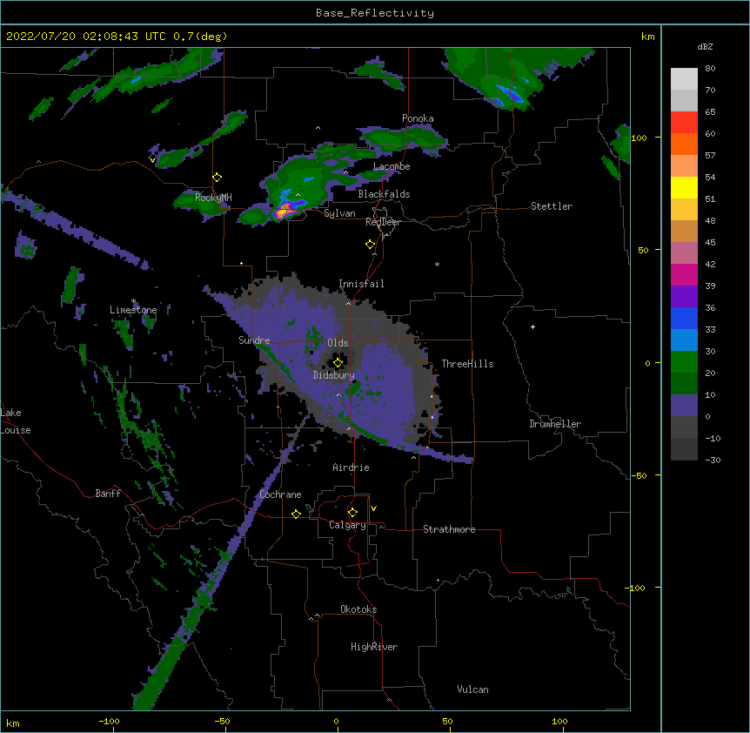Click the Stettler label

[552, 206]
